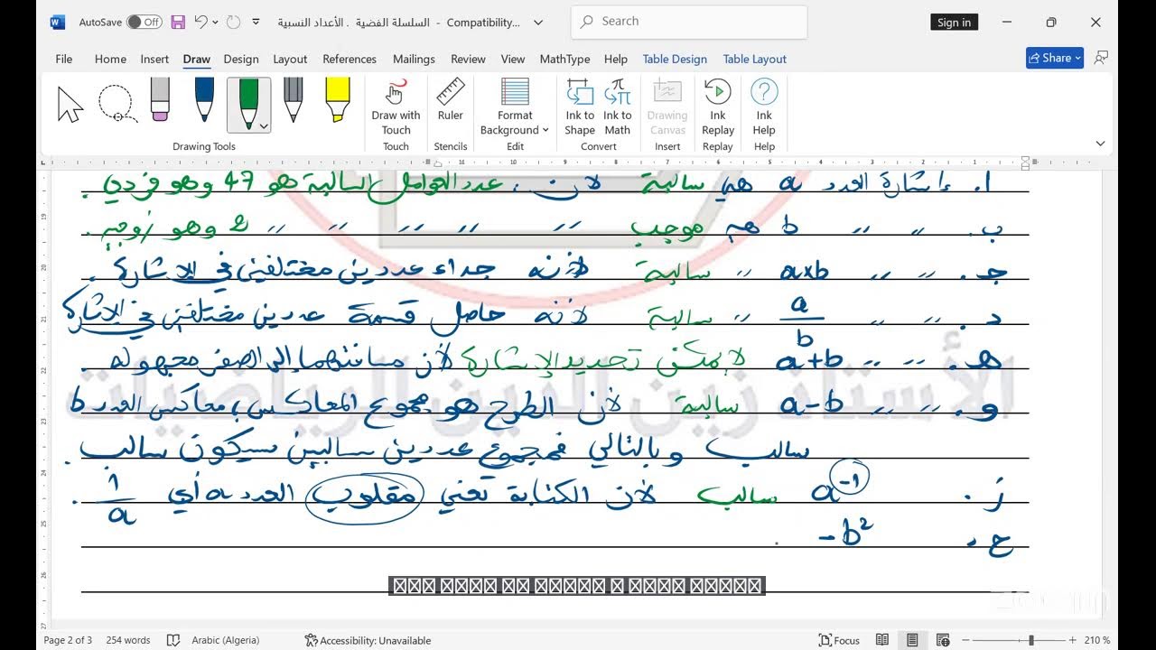The width and height of the screenshot is (1156, 650).
Task: Select the yellow highlighter
Action: 338,99
